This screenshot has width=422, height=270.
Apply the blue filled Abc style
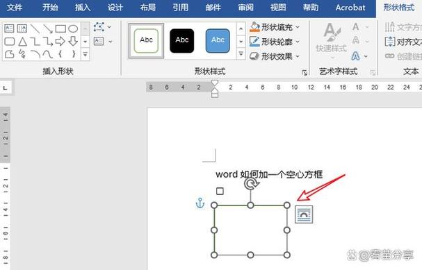coord(218,41)
